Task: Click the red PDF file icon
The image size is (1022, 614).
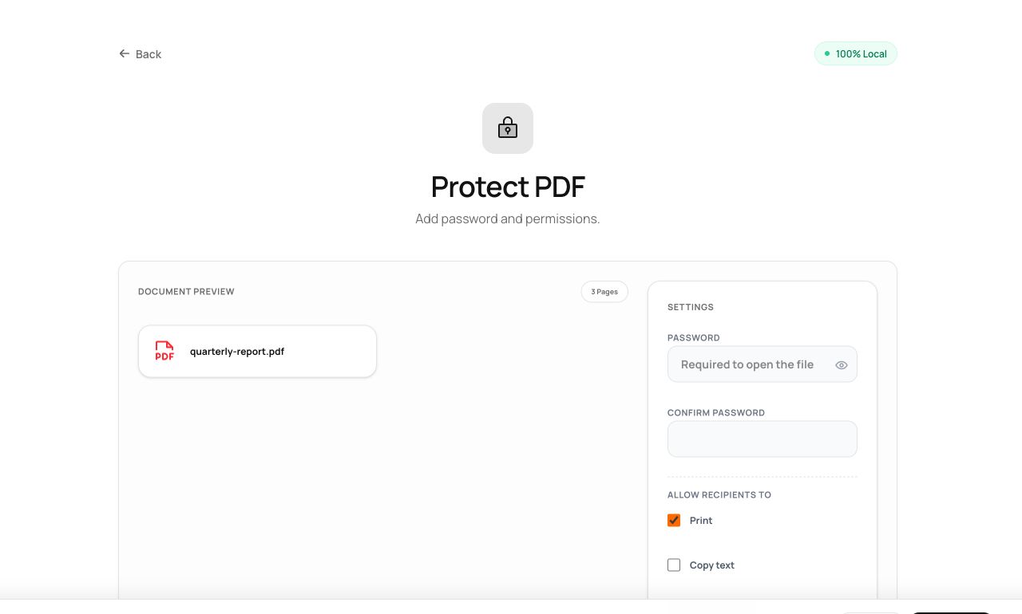Action: click(x=164, y=351)
